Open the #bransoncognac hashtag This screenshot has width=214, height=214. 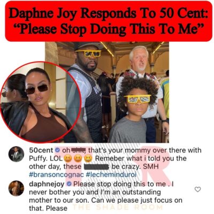click(x=56, y=174)
